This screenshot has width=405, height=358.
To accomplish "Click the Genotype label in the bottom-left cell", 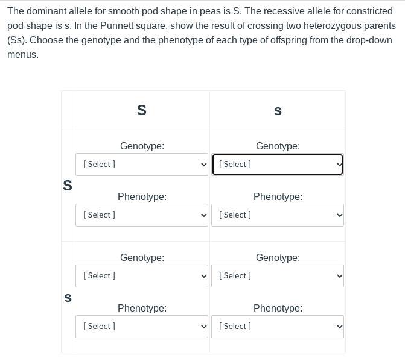I will point(142,257).
